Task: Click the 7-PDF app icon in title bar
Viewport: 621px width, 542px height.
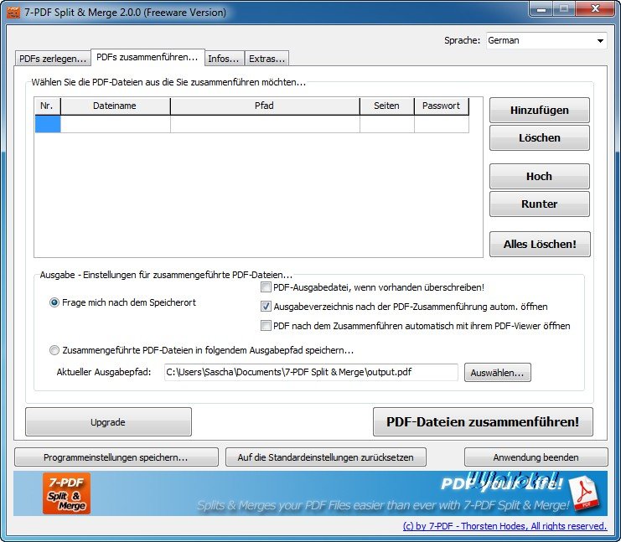Action: click(x=13, y=12)
